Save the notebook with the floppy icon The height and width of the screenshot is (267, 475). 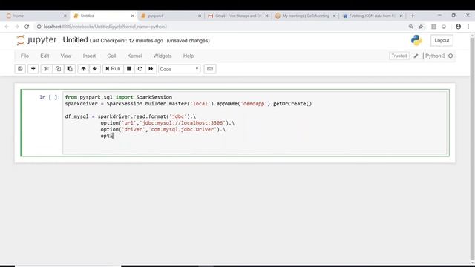[20, 69]
